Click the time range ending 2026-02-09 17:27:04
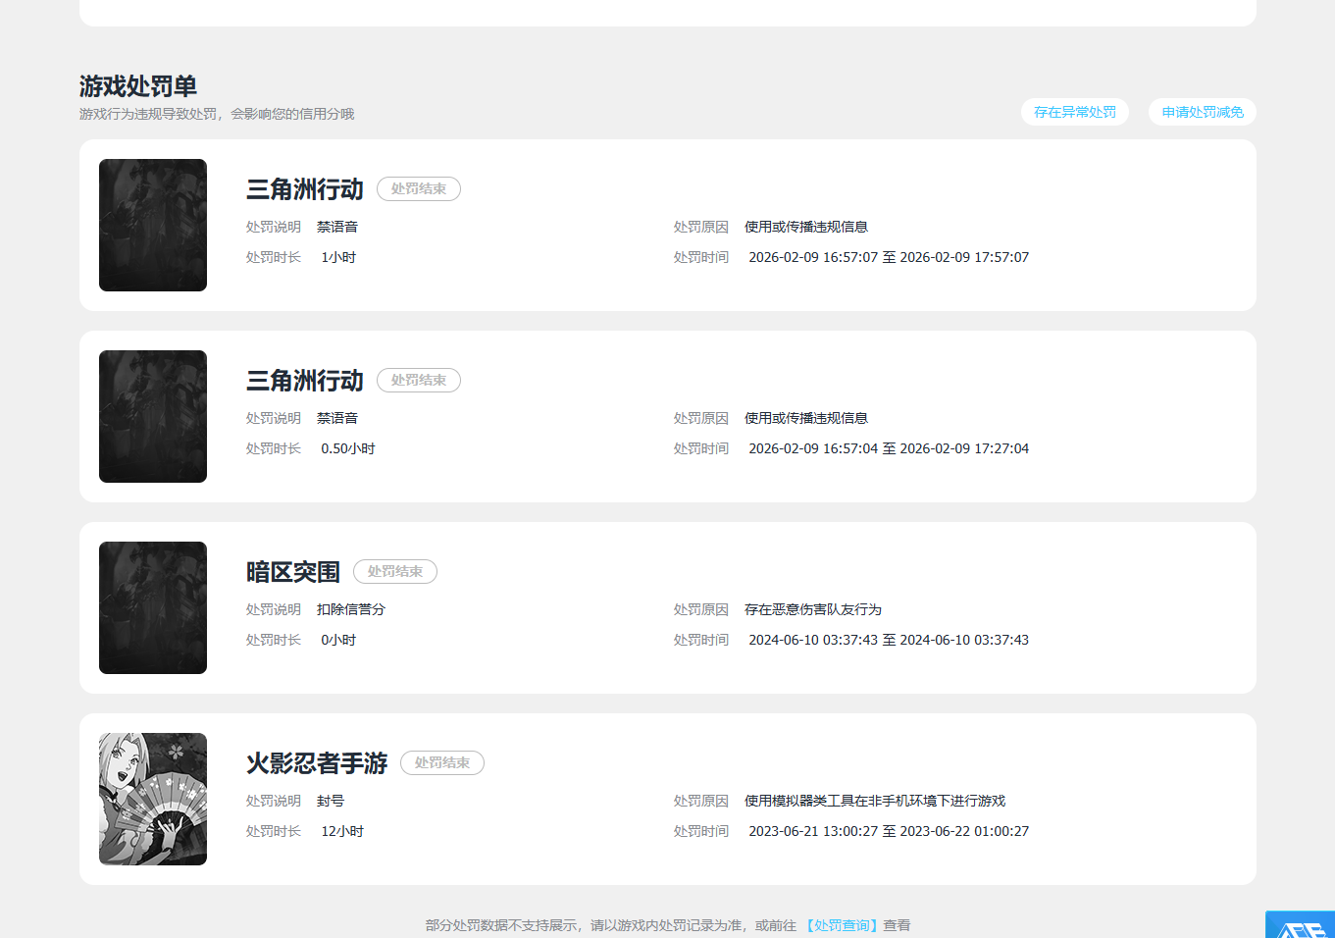1335x938 pixels. pos(889,448)
